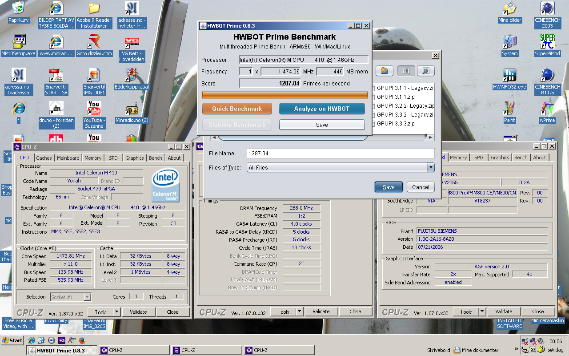This screenshot has width=569, height=356.
Task: Open About tab in right CPU-Z window
Action: 540,158
